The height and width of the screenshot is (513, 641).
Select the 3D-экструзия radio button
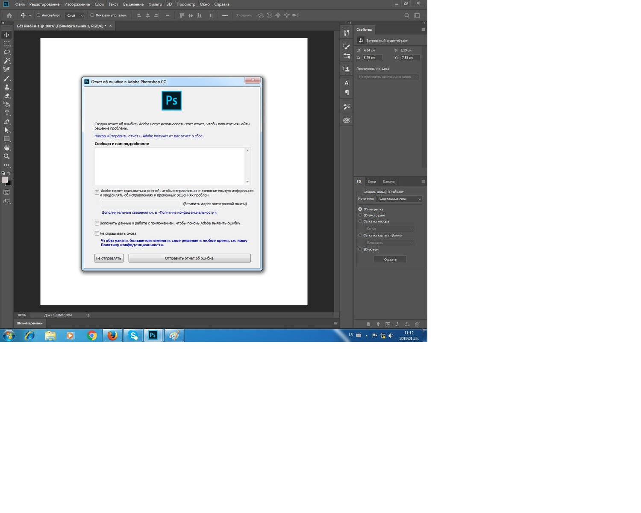360,215
